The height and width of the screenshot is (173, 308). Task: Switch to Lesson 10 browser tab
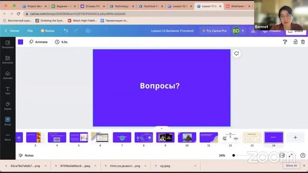coord(180,6)
